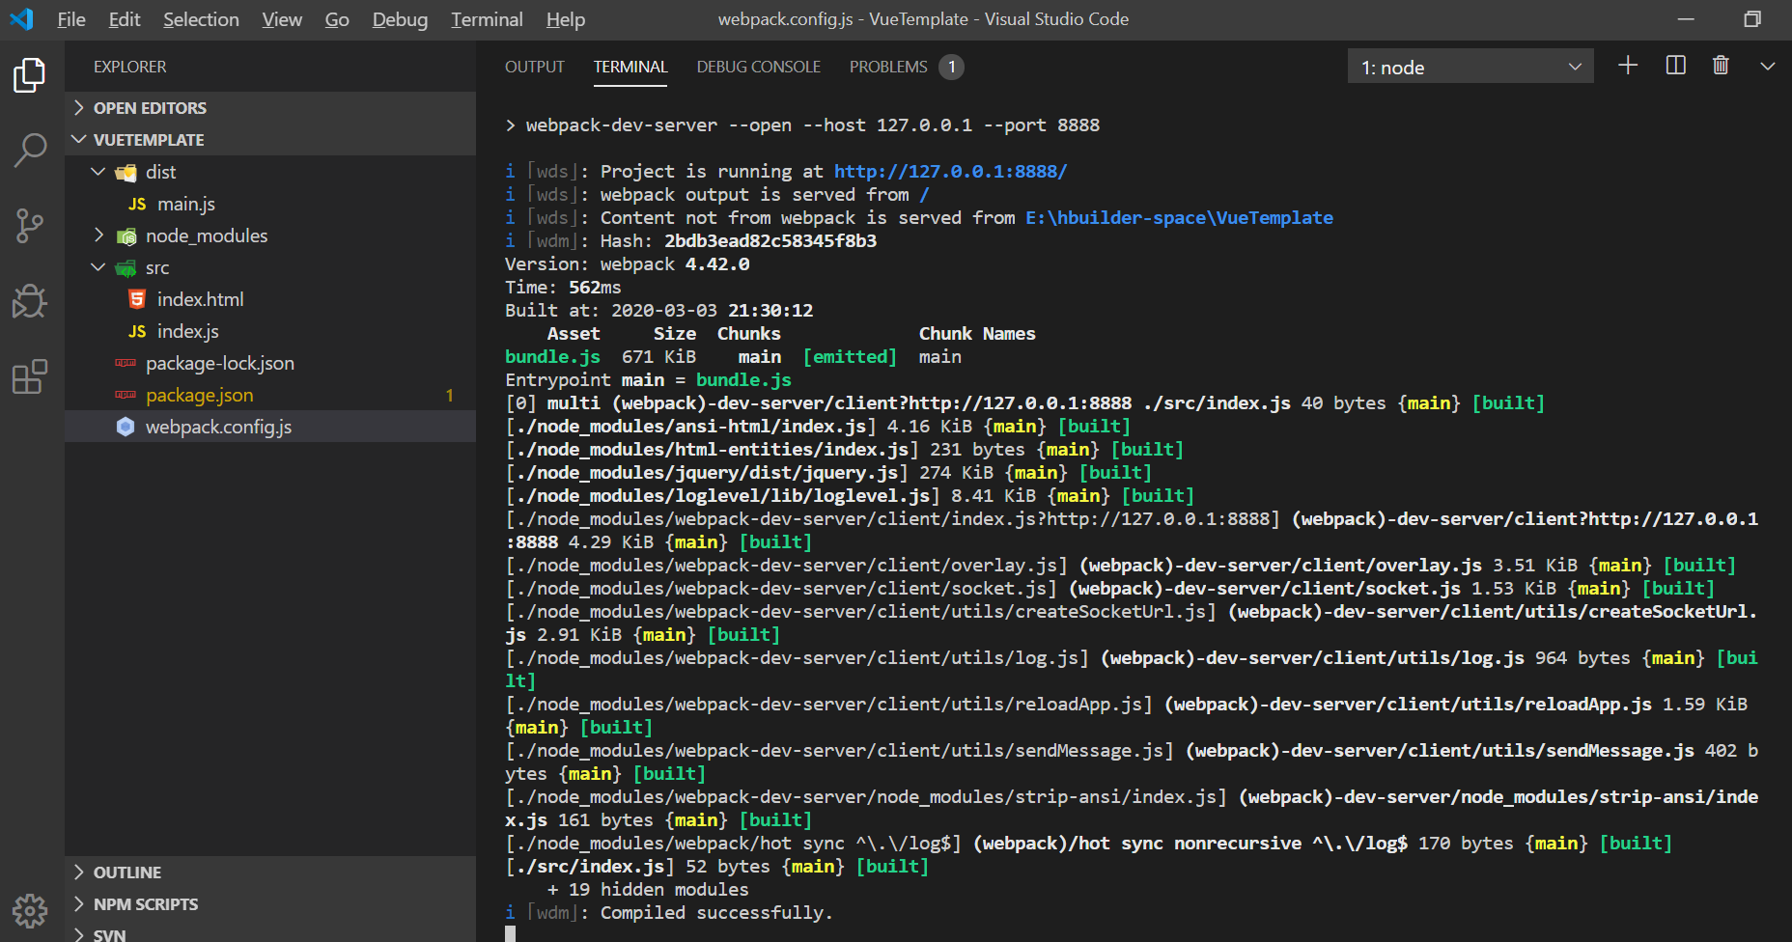
Task: Click the webpack icon of webpack.config.js
Action: [x=126, y=427]
